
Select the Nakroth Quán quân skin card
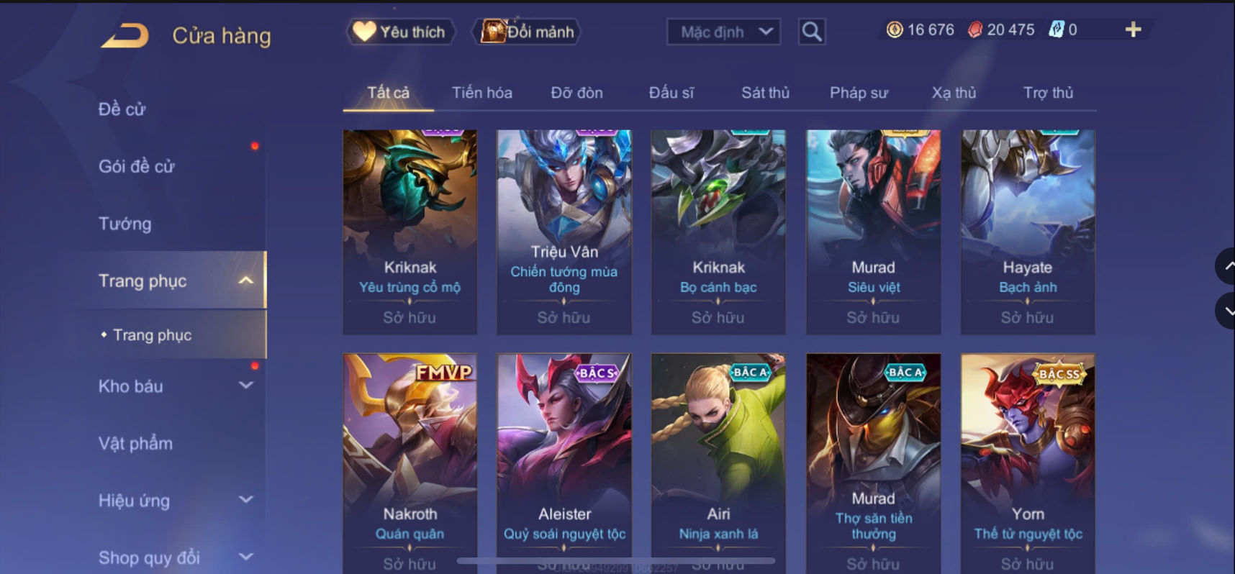410,463
